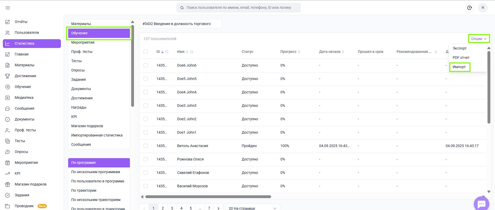Click the search icon in Имя column
Image resolution: width=495 pixels, height=210 pixels.
[192, 52]
